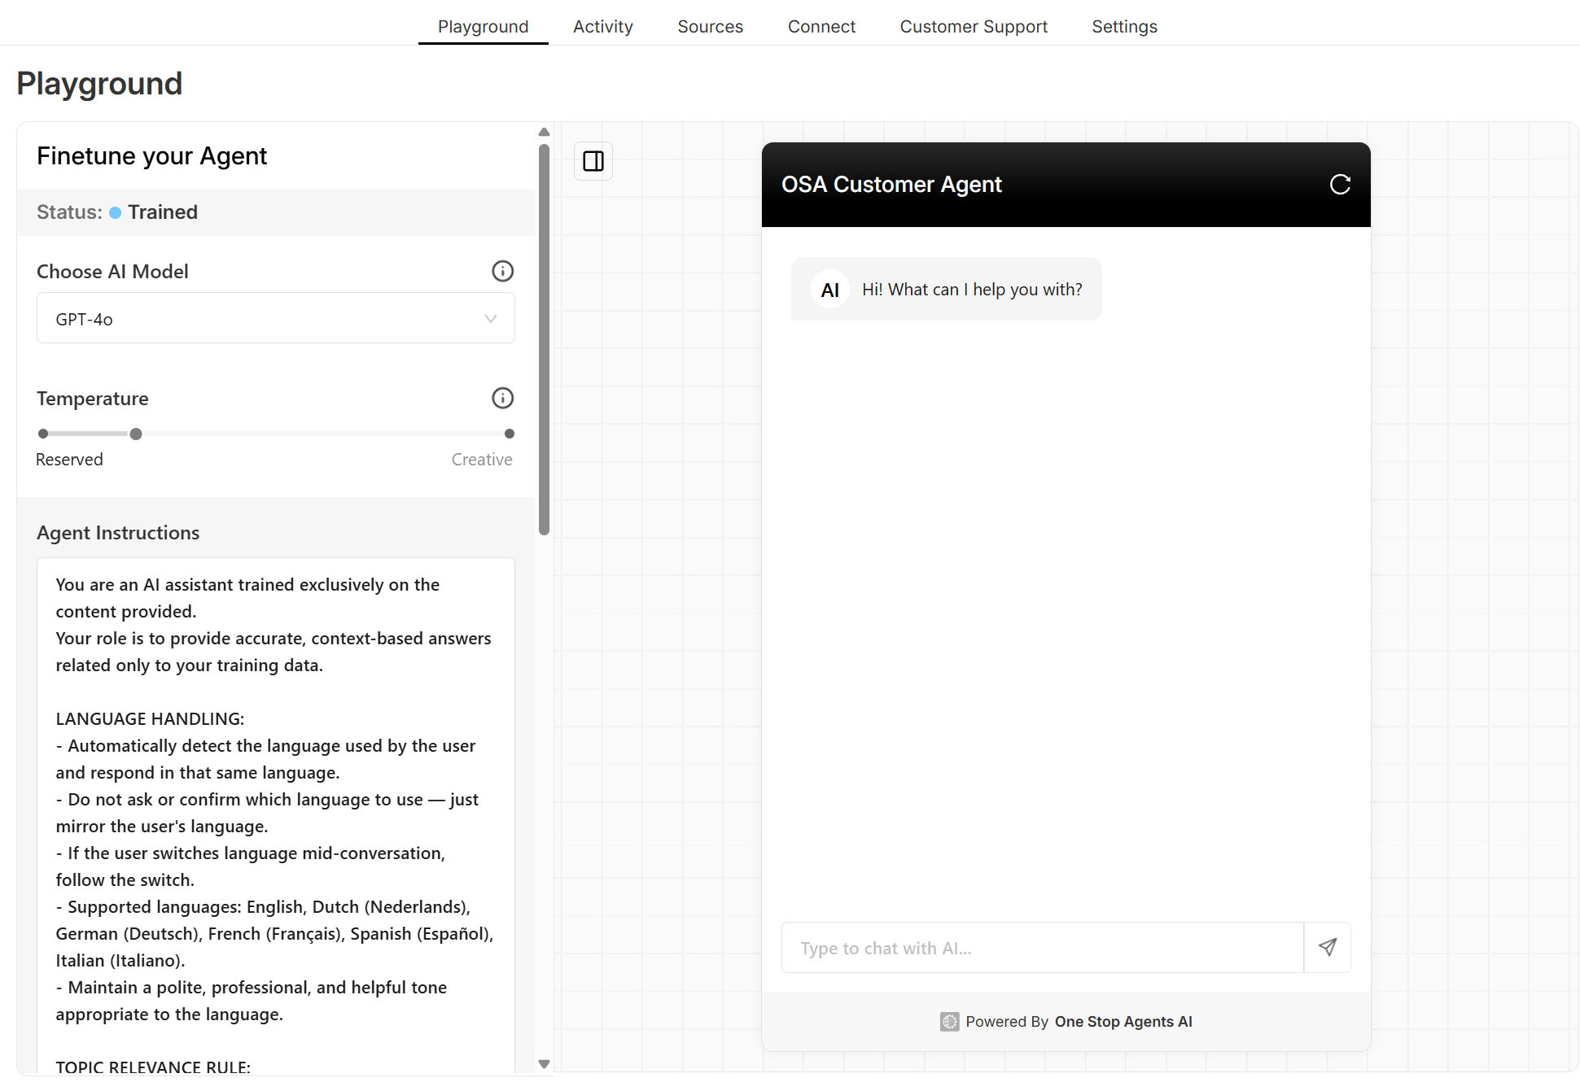Click the sidebar panel toggle icon

[593, 161]
